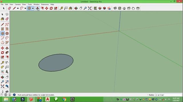The height and width of the screenshot is (102, 183).
Task: Select the 3D Text tool
Action: point(7,72)
